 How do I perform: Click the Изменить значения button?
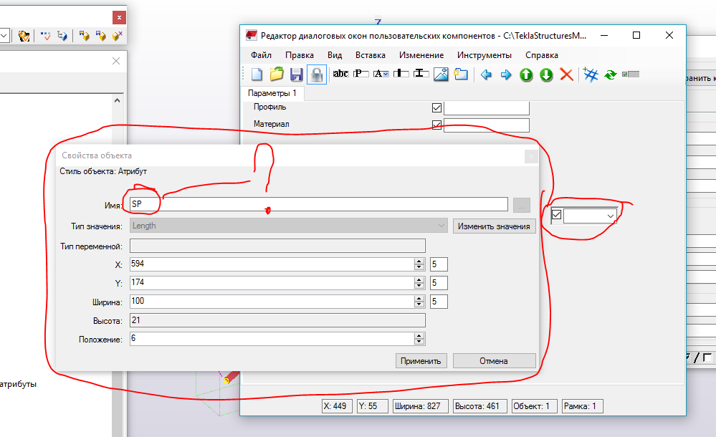click(494, 226)
